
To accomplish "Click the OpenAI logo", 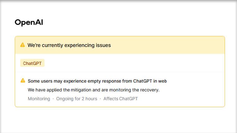I will click(x=29, y=22).
